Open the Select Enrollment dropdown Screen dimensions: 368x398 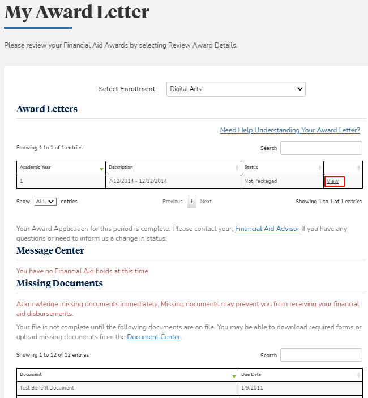click(x=236, y=89)
